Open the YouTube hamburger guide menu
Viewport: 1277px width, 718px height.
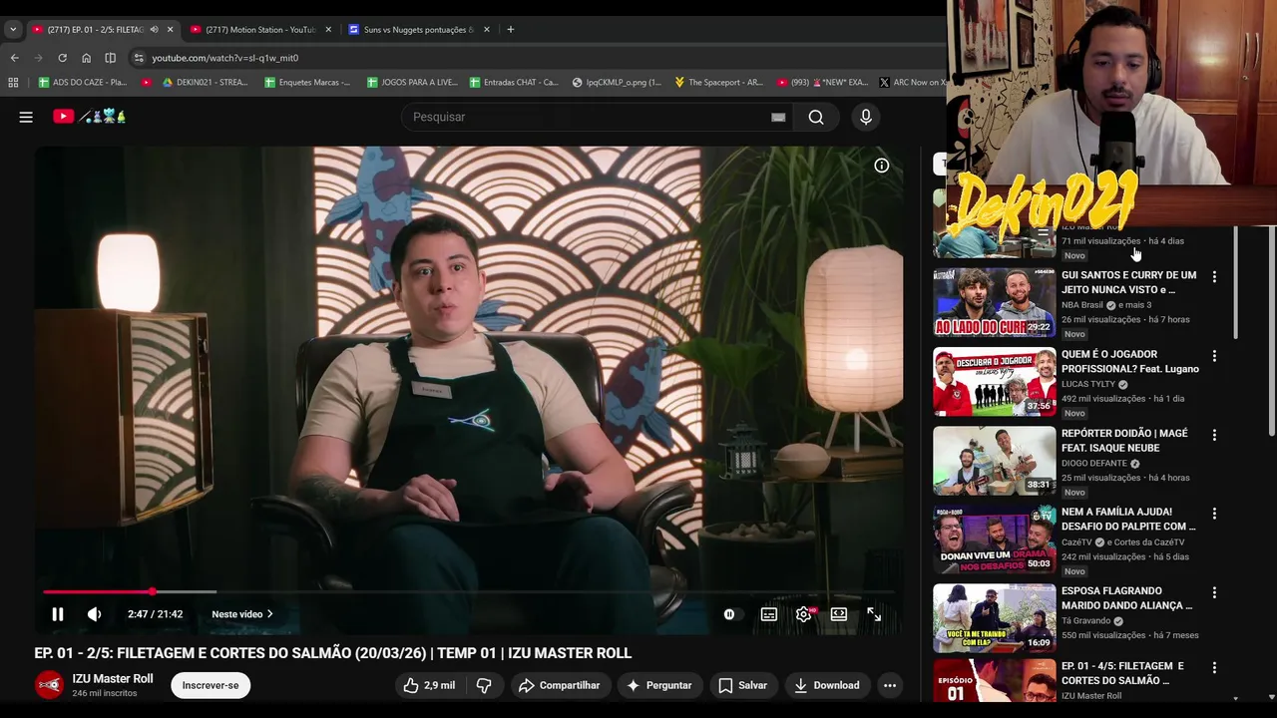[26, 117]
